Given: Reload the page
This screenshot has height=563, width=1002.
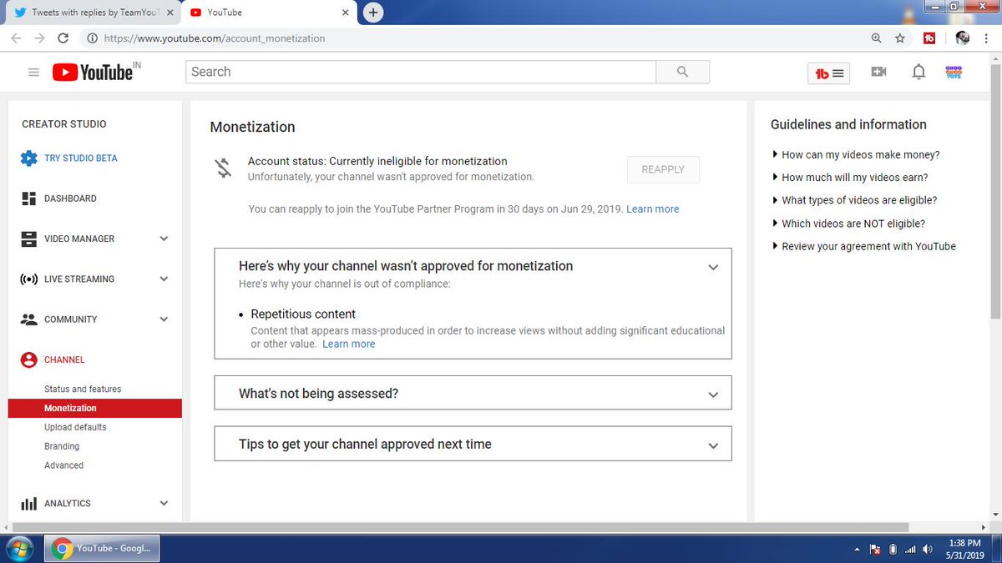Looking at the screenshot, I should coord(63,38).
